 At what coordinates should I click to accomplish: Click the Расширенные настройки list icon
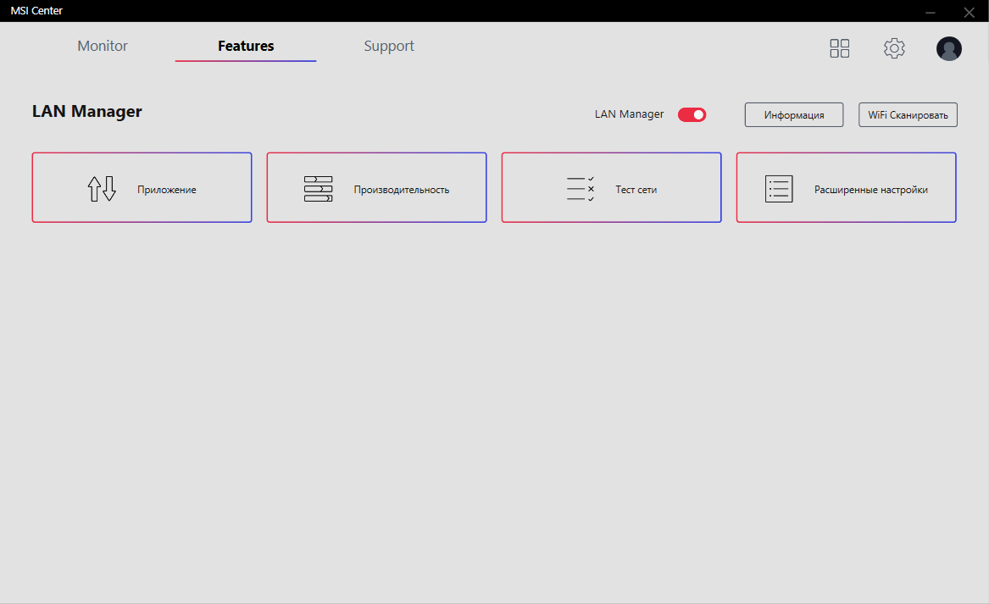779,189
